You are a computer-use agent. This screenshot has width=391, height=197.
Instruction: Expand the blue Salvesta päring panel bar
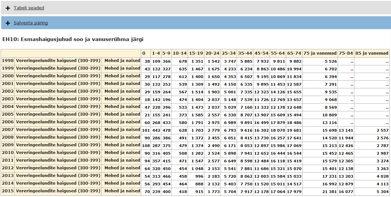click(200, 23)
